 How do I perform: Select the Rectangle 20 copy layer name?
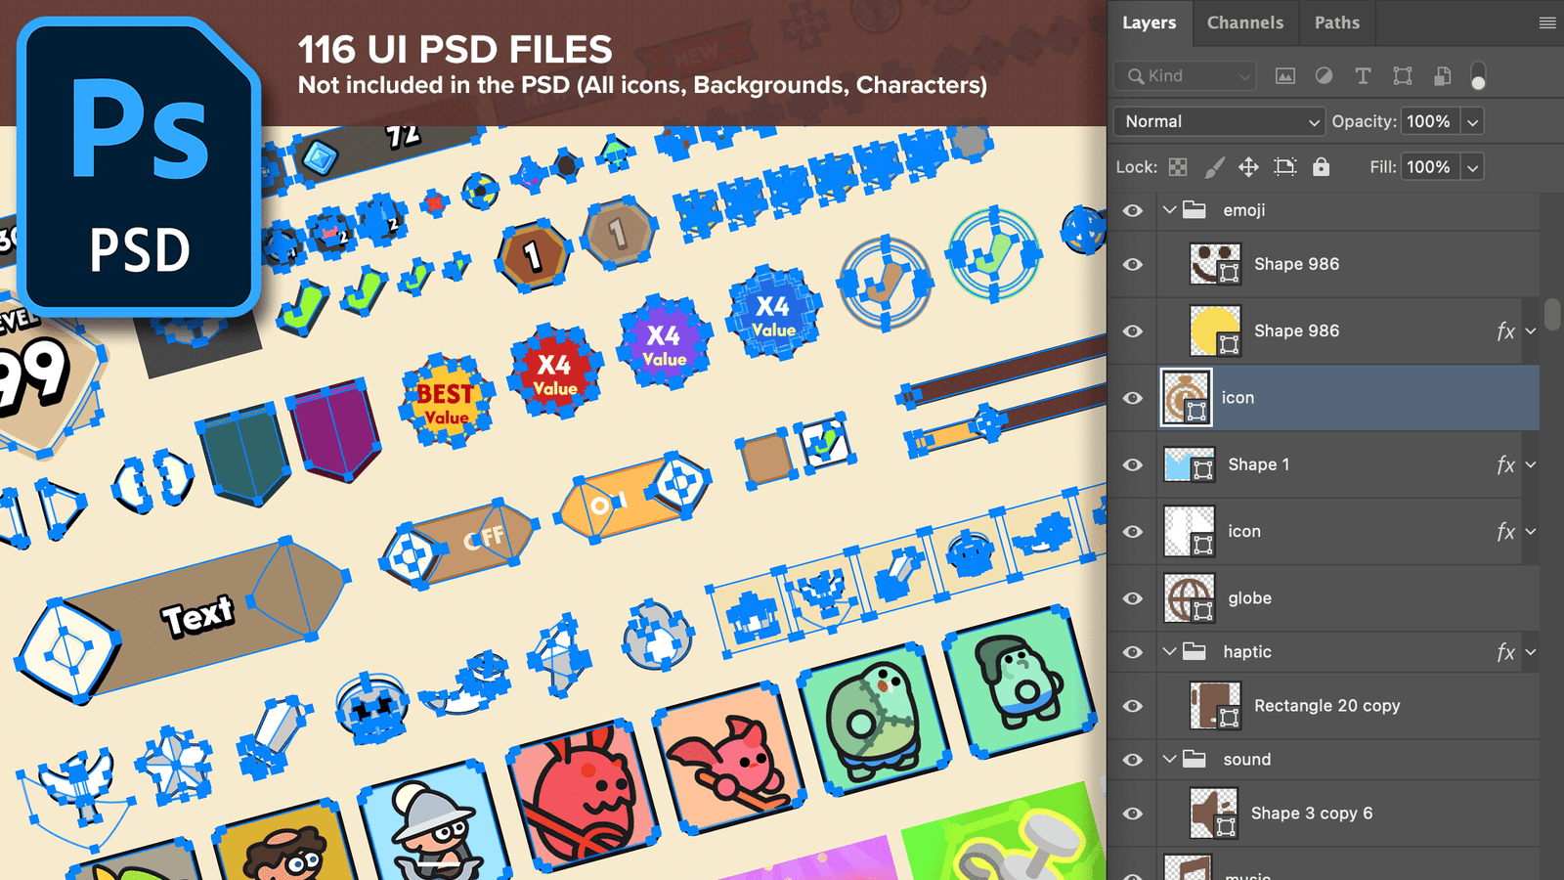tap(1326, 706)
